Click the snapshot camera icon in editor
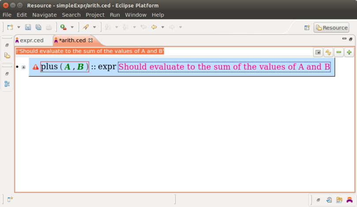 point(318,52)
